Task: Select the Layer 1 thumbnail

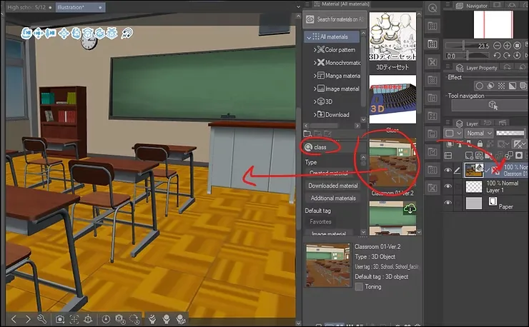Action: (x=474, y=186)
